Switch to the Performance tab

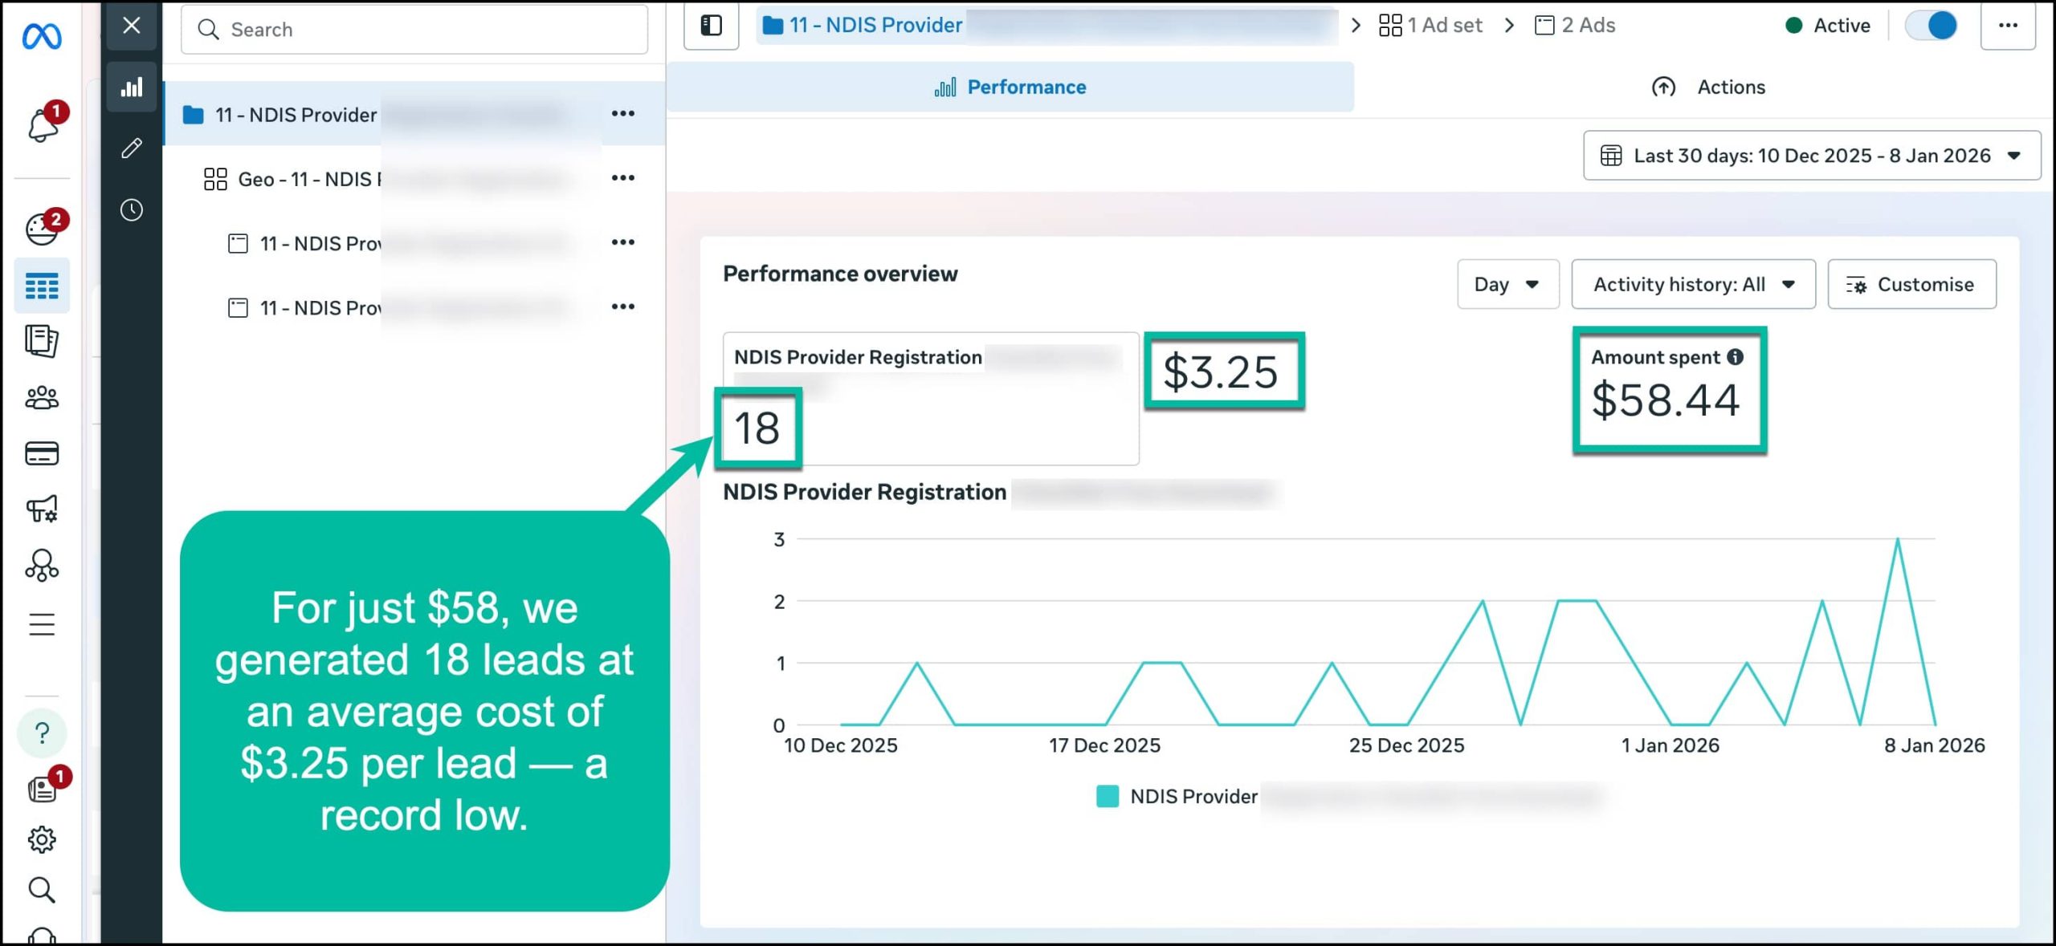pos(1010,87)
